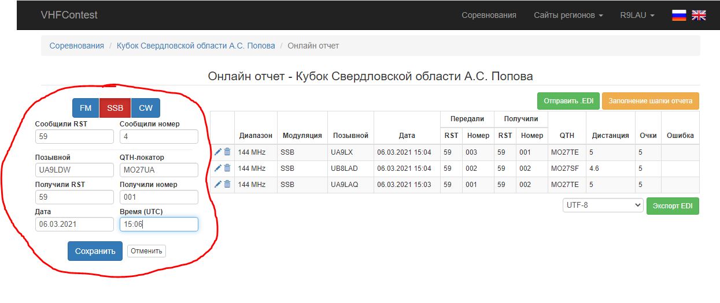Focus the Дата input field
This screenshot has height=303, width=720.
coord(75,225)
